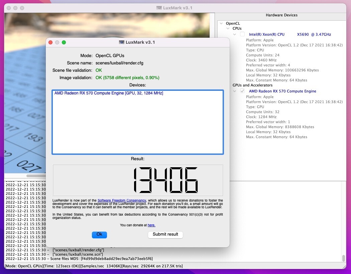Collapse the Intel Xeon CPU details
The width and height of the screenshot is (351, 274).
tap(234, 34)
